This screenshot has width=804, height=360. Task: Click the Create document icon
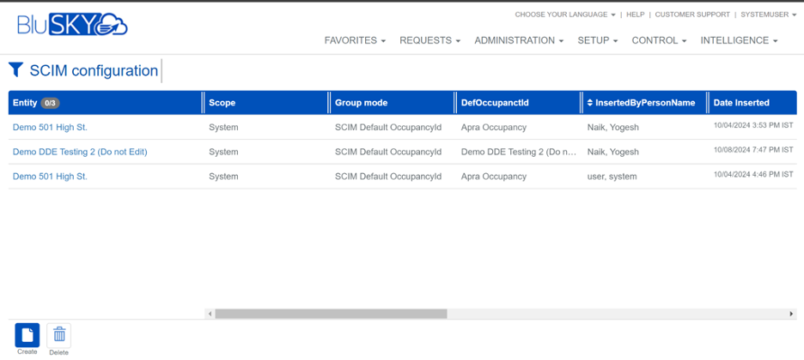[x=27, y=334]
